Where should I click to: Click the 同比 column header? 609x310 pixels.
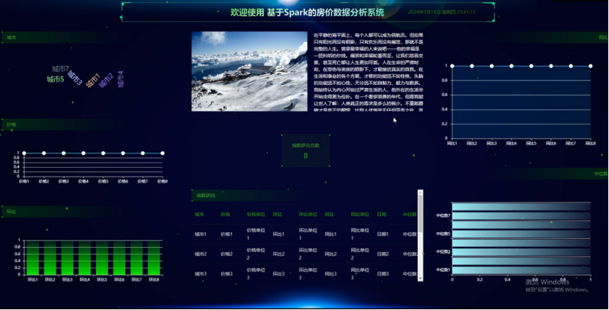click(329, 215)
